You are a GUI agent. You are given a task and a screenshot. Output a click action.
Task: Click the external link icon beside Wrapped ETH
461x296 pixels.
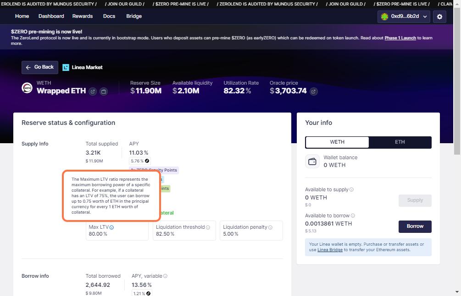pos(93,91)
